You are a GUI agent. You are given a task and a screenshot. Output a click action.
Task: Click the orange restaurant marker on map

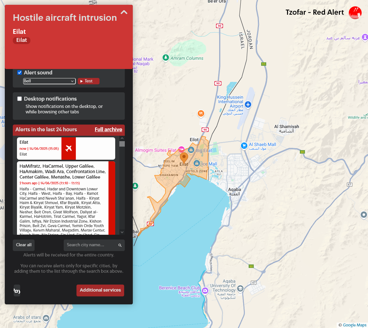pos(201,114)
